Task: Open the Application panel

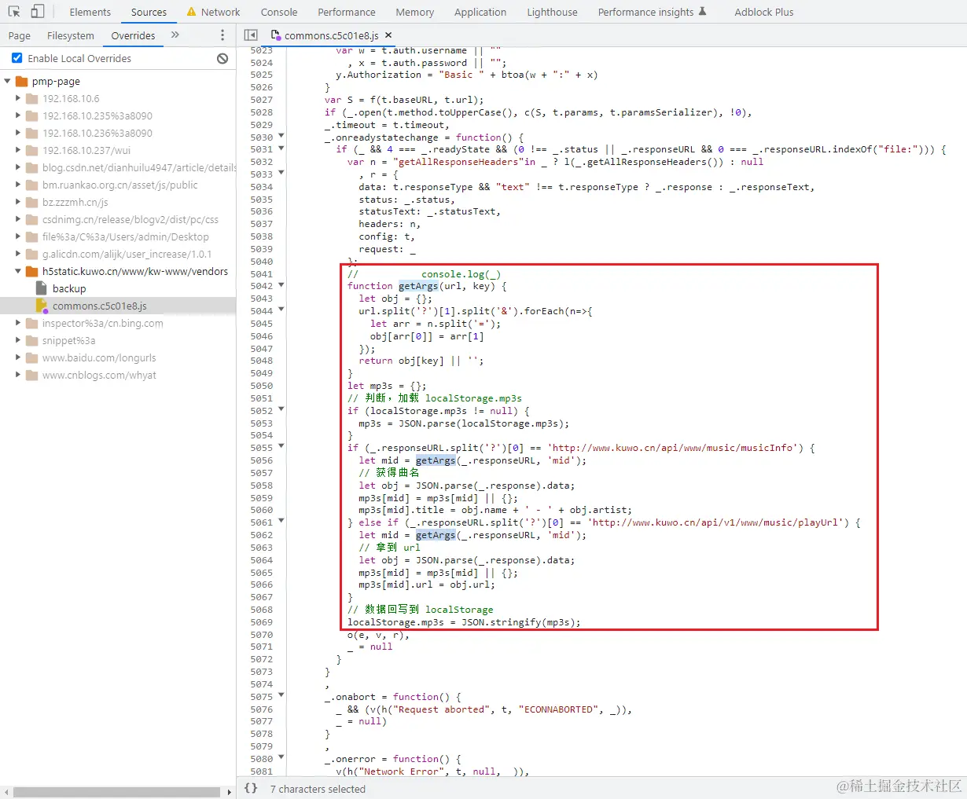Action: 480,12
